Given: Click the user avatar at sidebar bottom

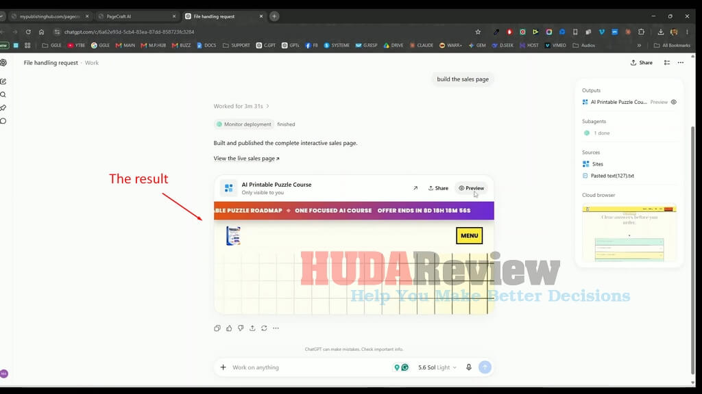Looking at the screenshot, I should (x=4, y=373).
